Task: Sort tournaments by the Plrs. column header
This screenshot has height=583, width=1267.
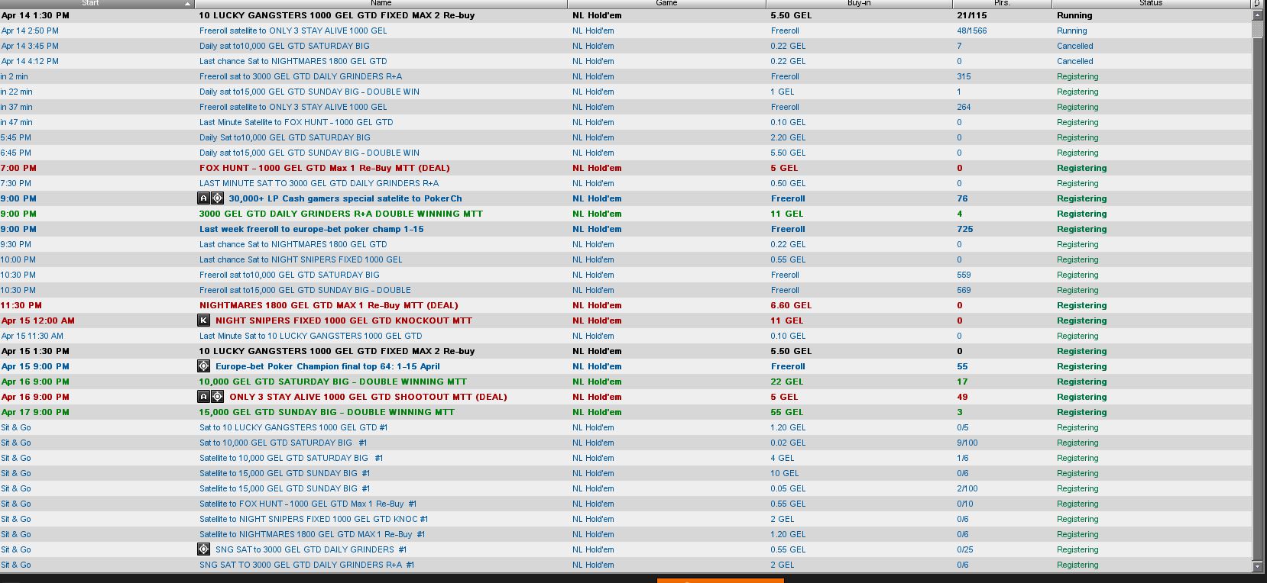Action: click(x=1002, y=4)
